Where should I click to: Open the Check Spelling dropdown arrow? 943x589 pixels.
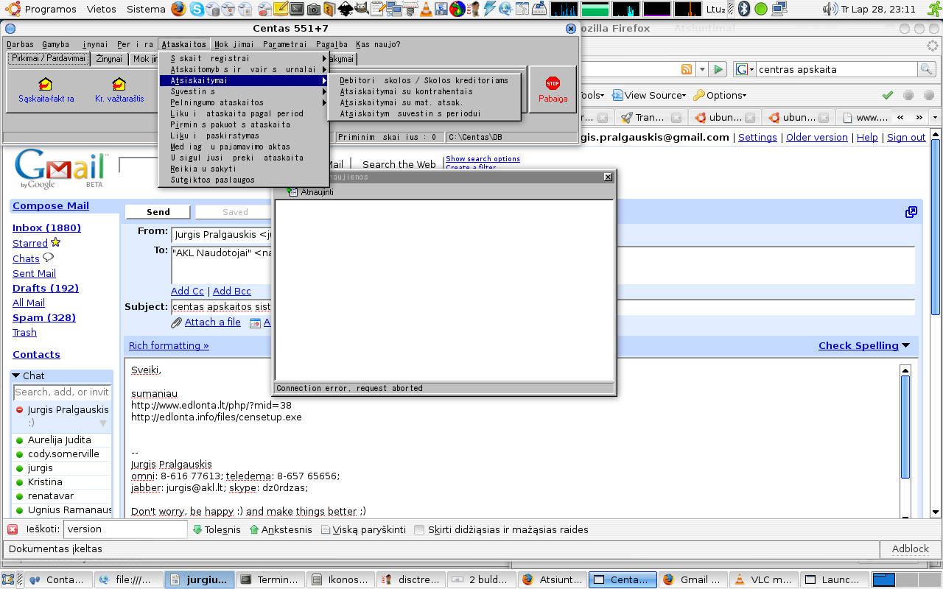tap(905, 345)
